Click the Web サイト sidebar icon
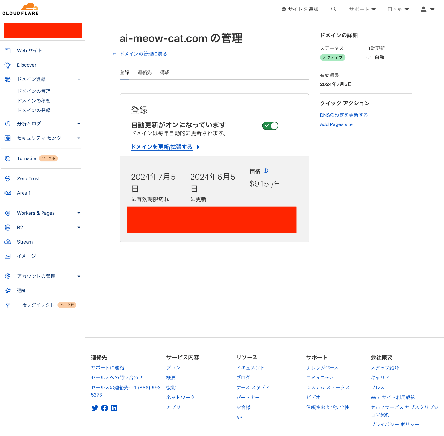The width and height of the screenshot is (444, 436). (8, 50)
